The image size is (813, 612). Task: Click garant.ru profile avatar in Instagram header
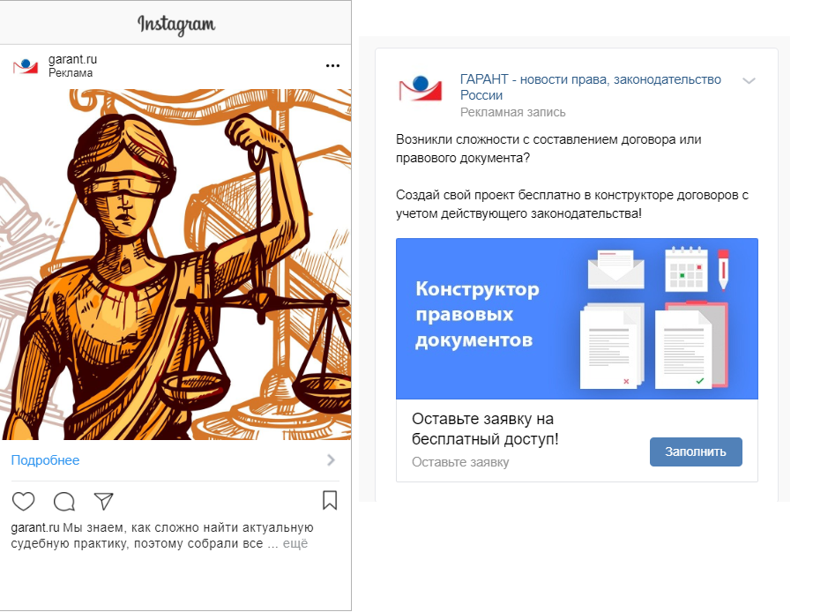point(26,66)
